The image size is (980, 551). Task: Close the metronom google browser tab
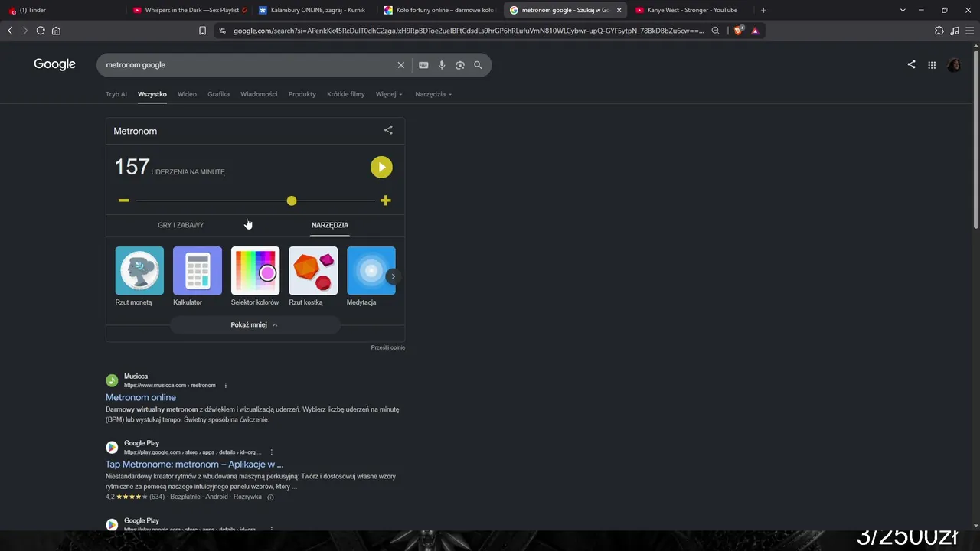click(619, 10)
